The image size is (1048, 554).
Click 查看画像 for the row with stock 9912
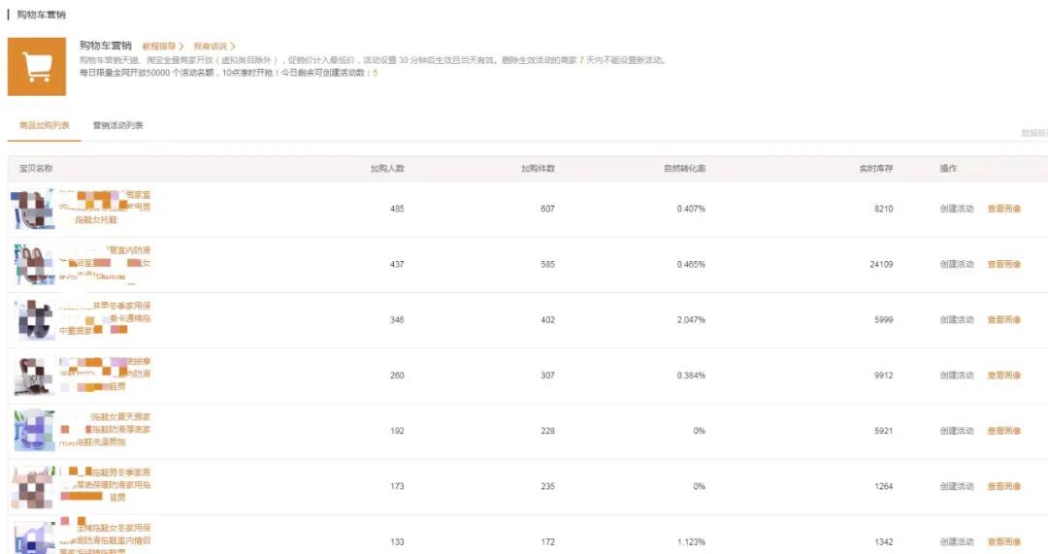(1004, 375)
